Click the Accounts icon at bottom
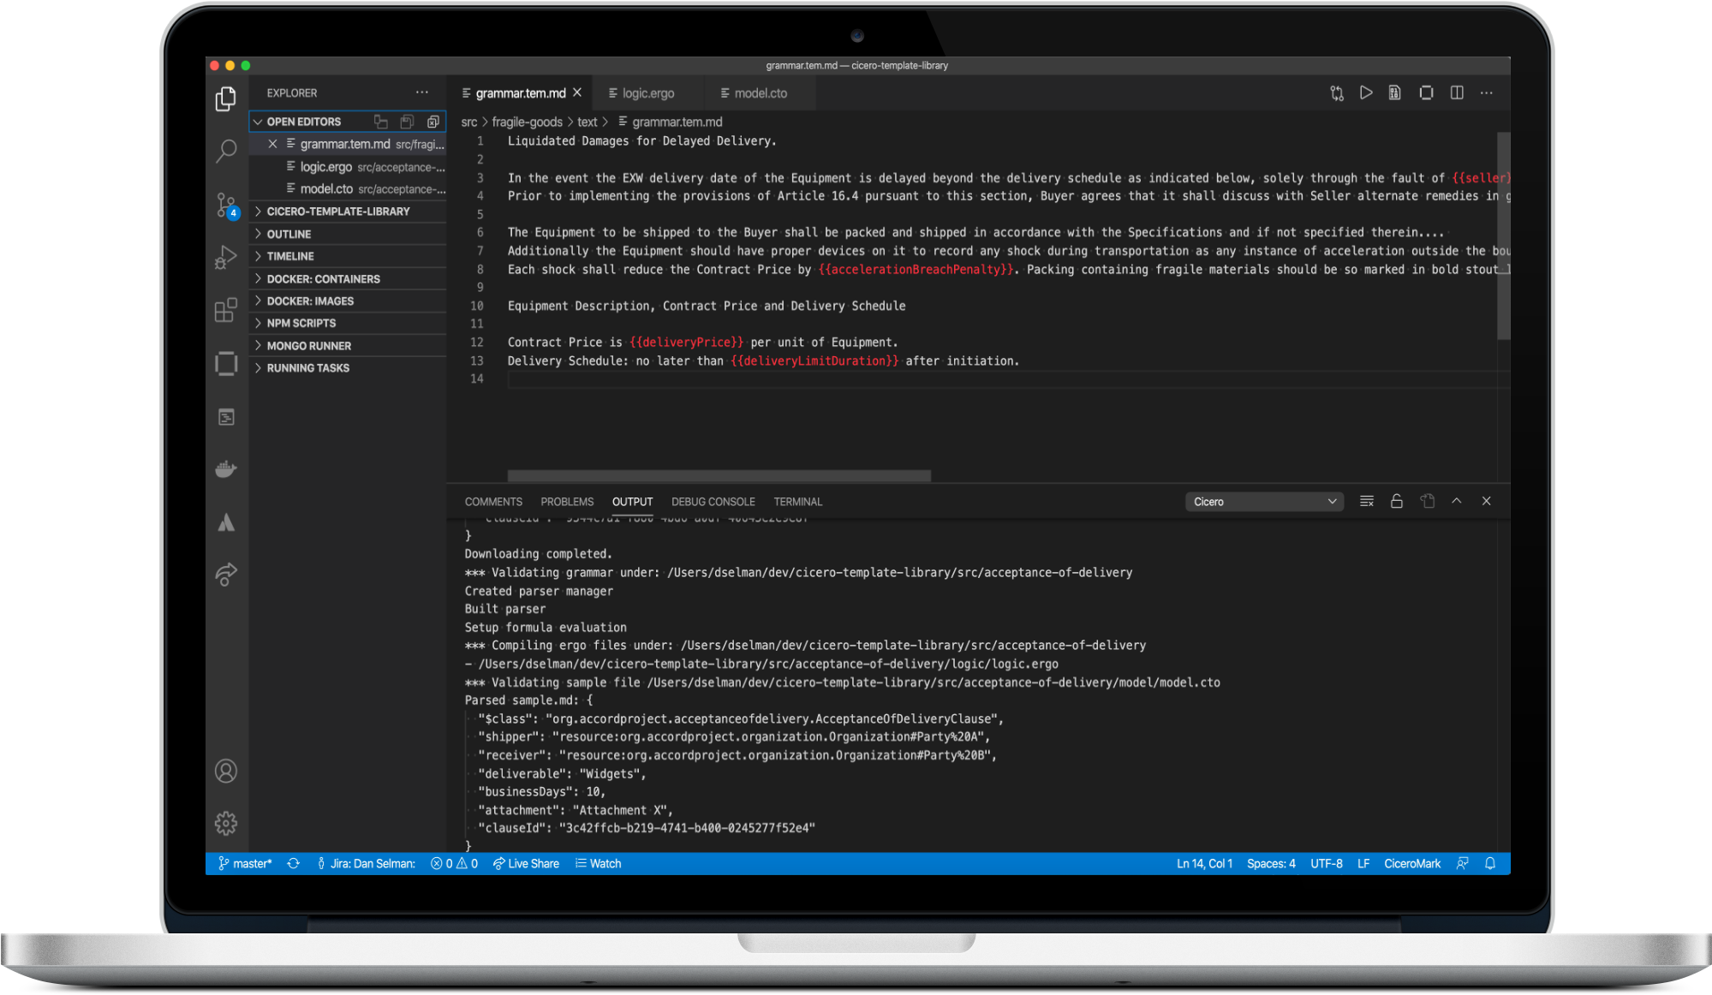This screenshot has height=995, width=1712. click(225, 772)
